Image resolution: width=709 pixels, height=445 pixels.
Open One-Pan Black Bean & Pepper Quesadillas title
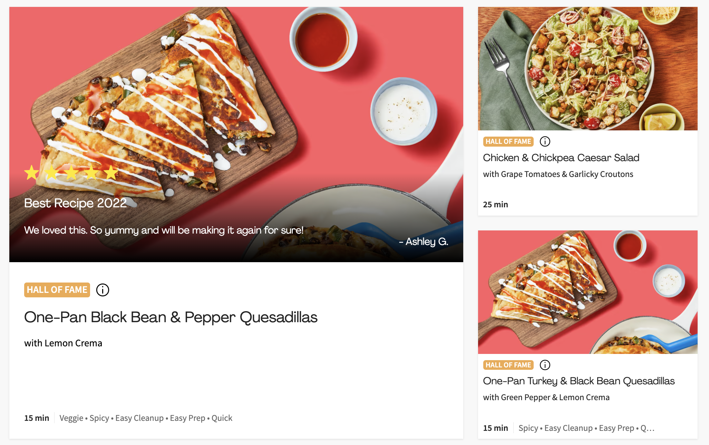(171, 317)
